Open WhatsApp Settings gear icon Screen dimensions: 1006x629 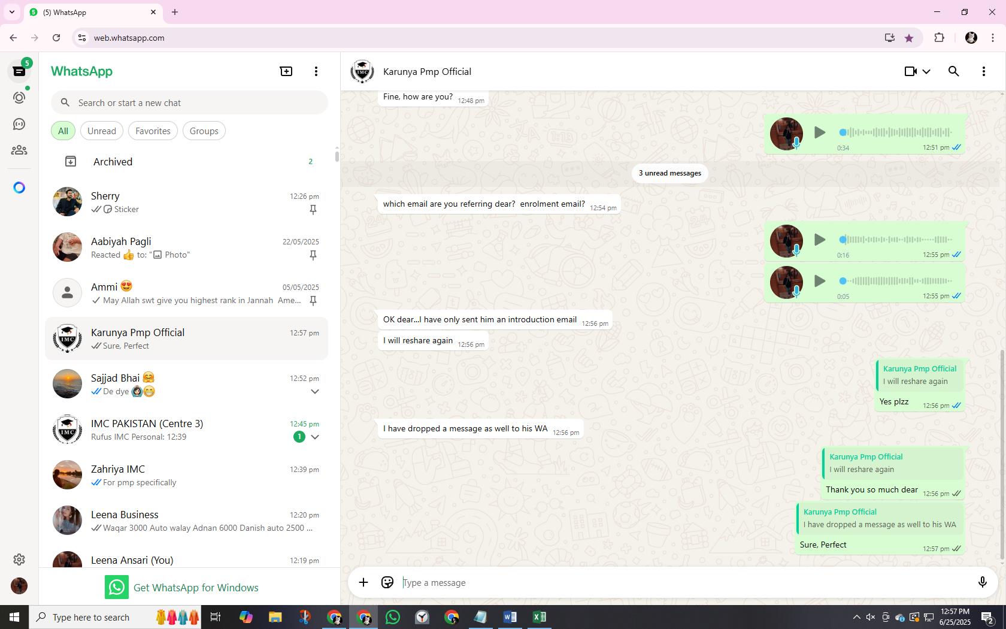coord(19,560)
